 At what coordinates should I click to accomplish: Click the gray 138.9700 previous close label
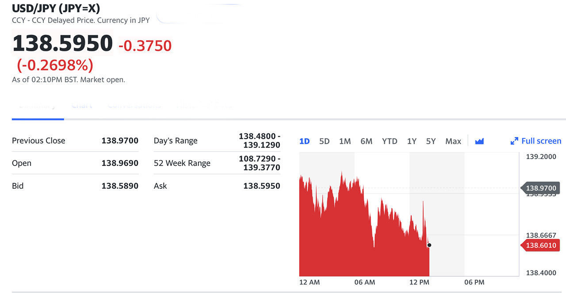[x=540, y=188]
